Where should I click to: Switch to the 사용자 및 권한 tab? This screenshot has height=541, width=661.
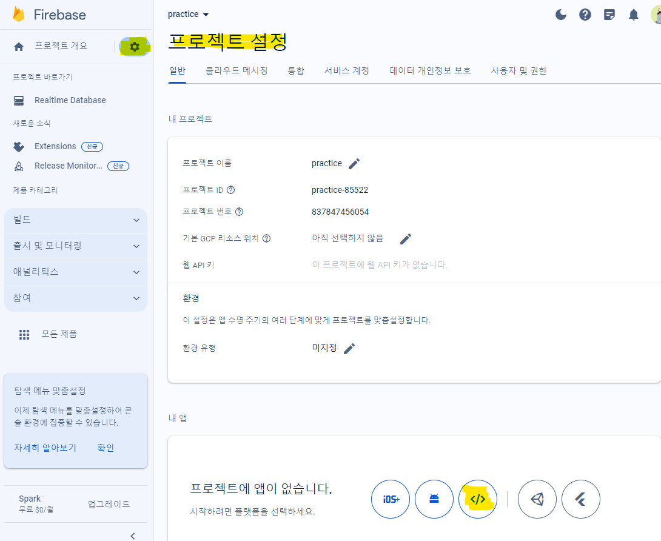(x=518, y=71)
